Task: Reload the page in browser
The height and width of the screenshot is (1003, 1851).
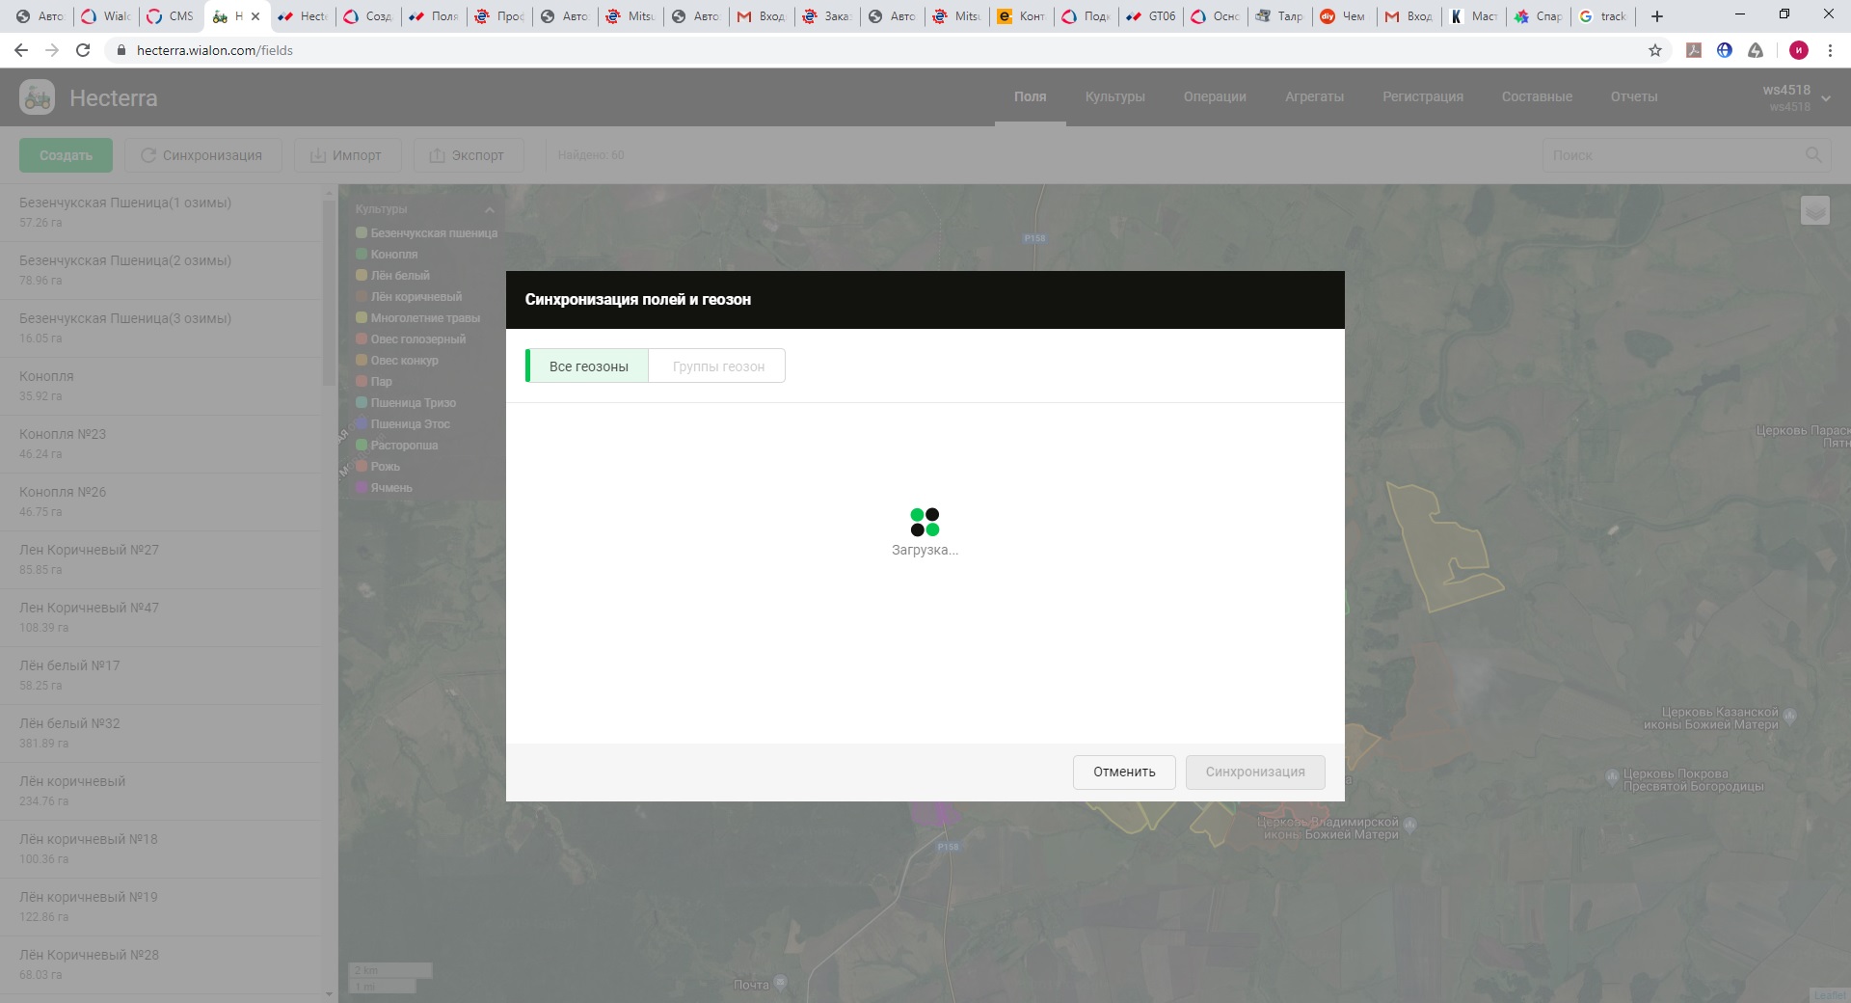Action: click(x=83, y=50)
